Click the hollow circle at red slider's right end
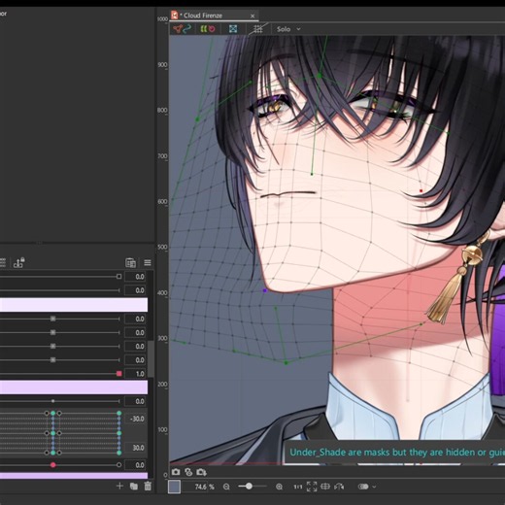The width and height of the screenshot is (505, 505). [x=118, y=465]
